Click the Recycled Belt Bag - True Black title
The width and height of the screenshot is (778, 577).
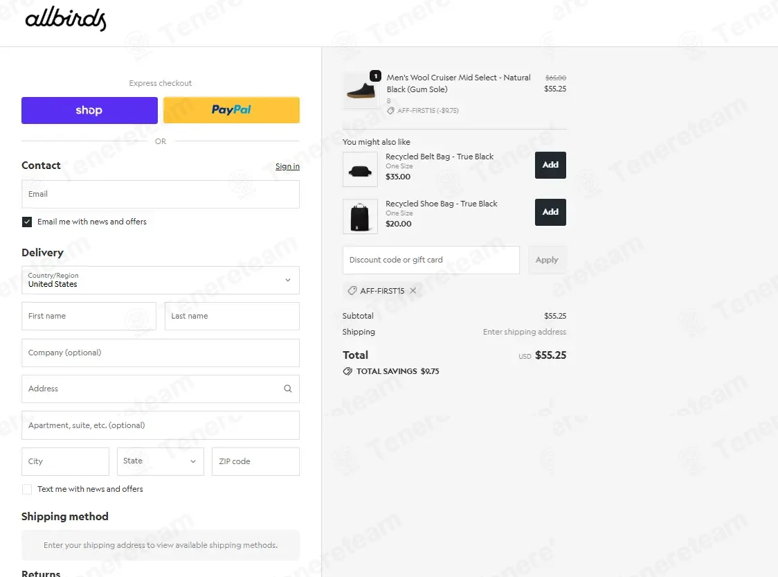(440, 157)
